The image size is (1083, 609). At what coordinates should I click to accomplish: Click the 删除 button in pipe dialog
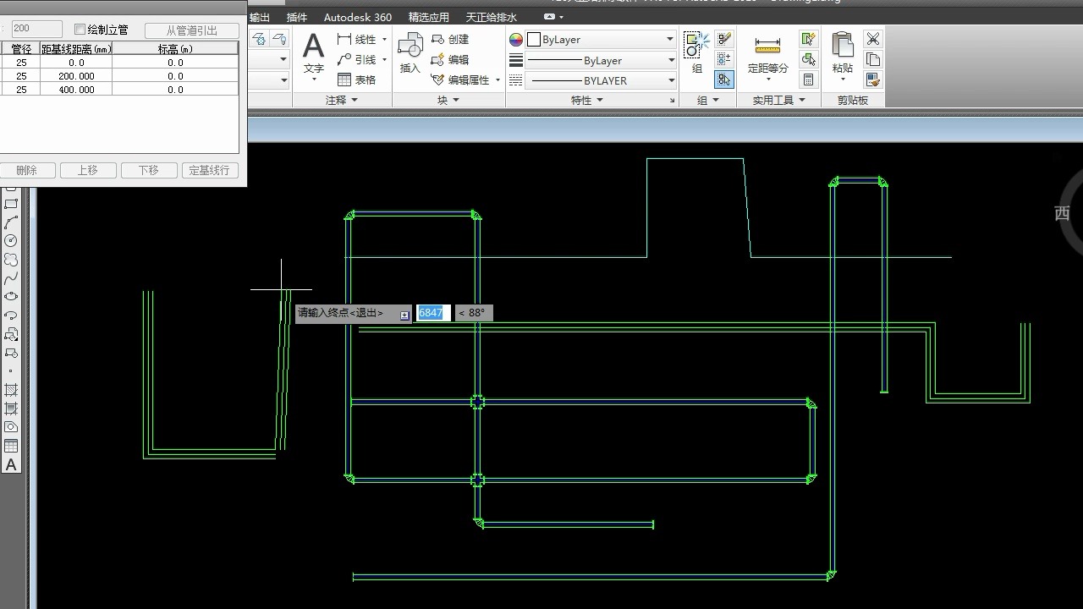pyautogui.click(x=26, y=170)
